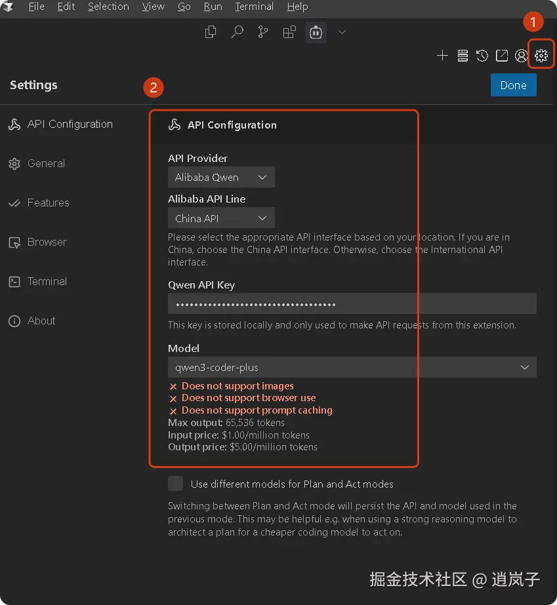Click the application logo icon in title bar
Viewport: 557px width, 605px height.
(x=7, y=7)
